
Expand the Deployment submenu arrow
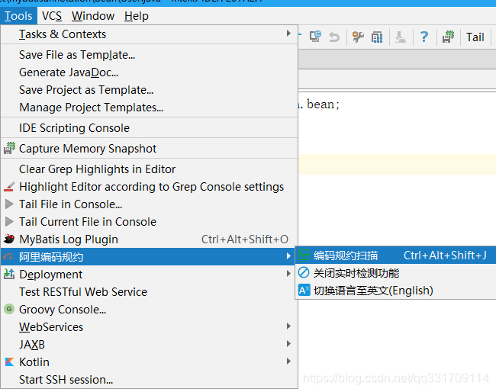[288, 274]
